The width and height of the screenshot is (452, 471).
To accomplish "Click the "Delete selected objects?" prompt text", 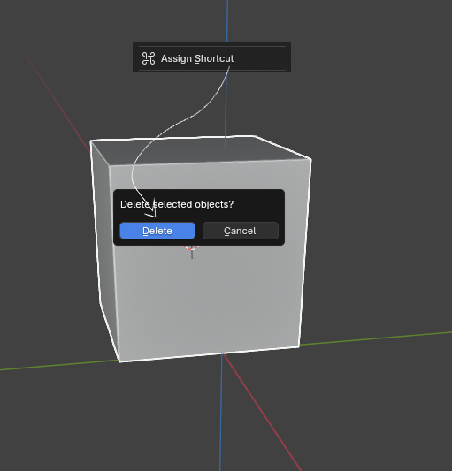I will click(x=177, y=204).
